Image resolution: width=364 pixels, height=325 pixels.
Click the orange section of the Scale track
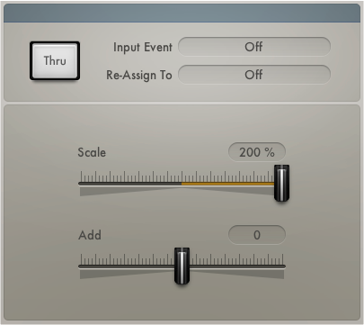[x=227, y=184]
